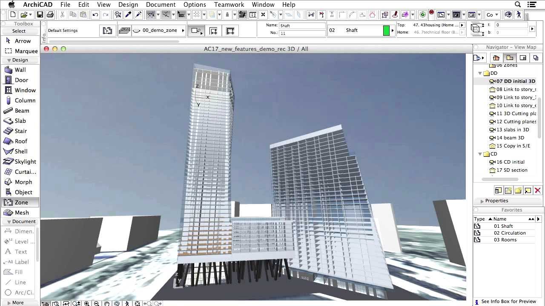This screenshot has height=306, width=545.
Task: Click the Print icon
Action: (x=50, y=15)
